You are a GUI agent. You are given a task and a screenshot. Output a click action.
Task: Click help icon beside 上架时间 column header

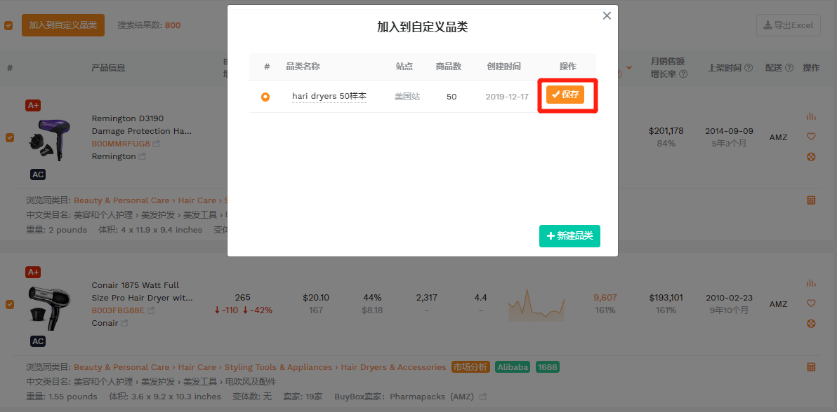[x=749, y=68]
